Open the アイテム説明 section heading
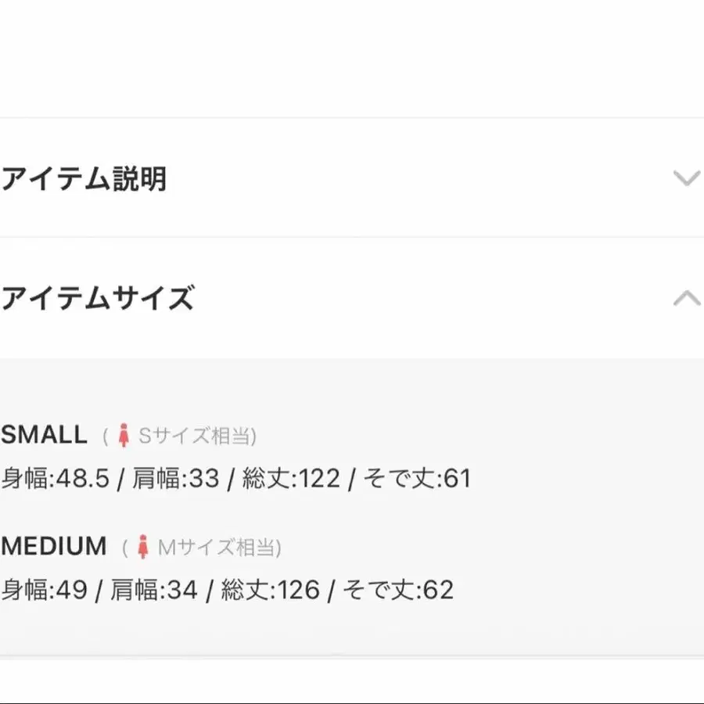This screenshot has height=704, width=704. pos(84,179)
